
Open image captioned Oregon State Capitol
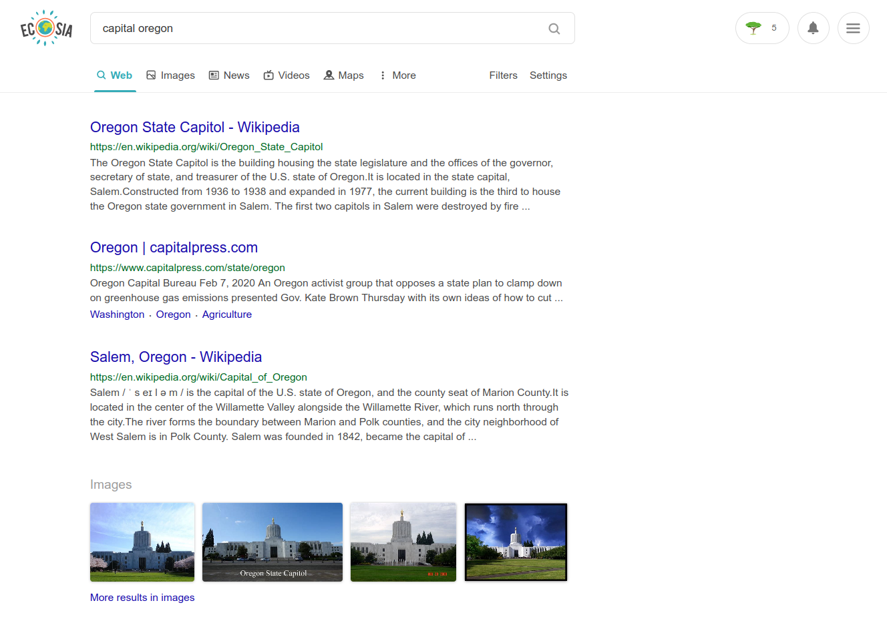(x=273, y=542)
